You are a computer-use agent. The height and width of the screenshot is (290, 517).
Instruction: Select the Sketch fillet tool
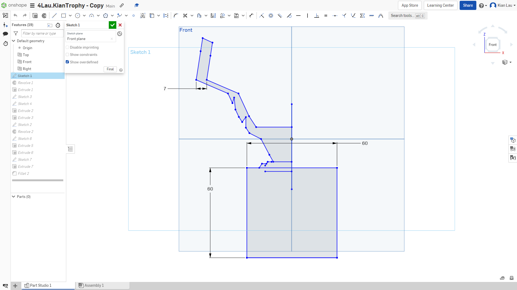[176, 16]
